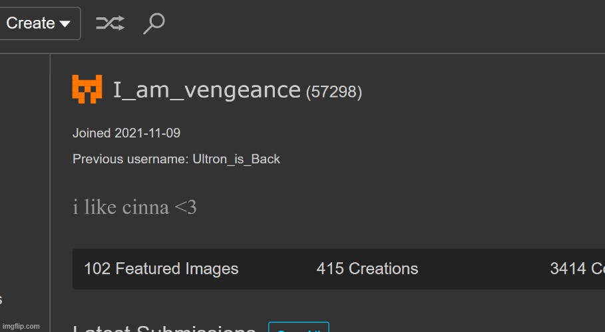
Task: Click the shuffle random meme icon
Action: click(110, 24)
